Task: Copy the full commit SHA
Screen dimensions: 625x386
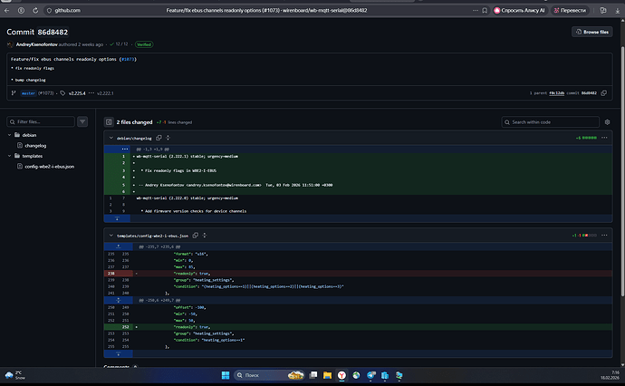Action: pos(604,93)
